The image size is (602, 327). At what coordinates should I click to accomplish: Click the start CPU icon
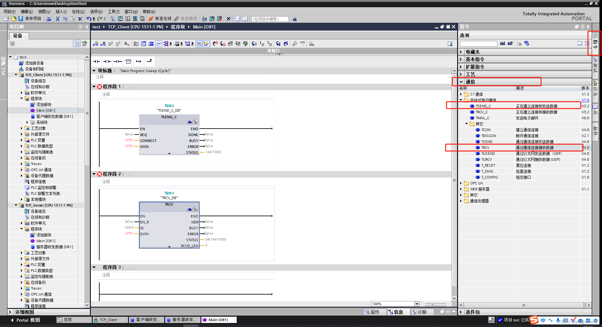pos(212,19)
